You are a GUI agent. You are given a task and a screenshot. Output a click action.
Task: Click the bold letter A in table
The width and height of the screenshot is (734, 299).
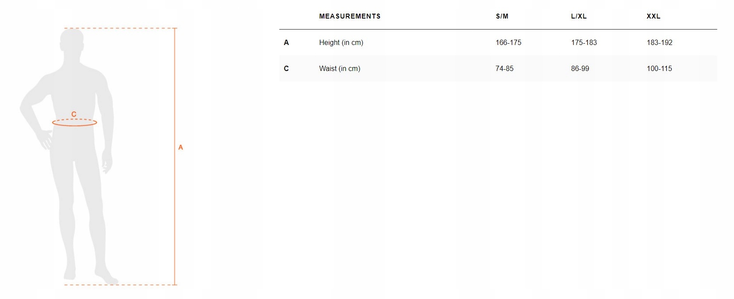click(x=286, y=43)
